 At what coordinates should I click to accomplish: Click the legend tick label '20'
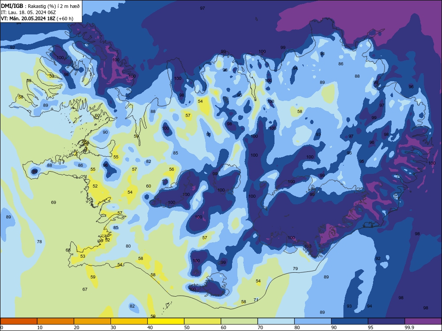point(76,327)
